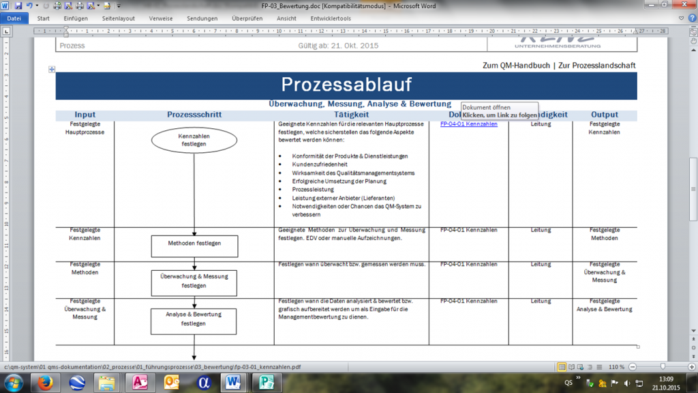Undo the last action
The height and width of the screenshot is (393, 698).
pyautogui.click(x=30, y=7)
